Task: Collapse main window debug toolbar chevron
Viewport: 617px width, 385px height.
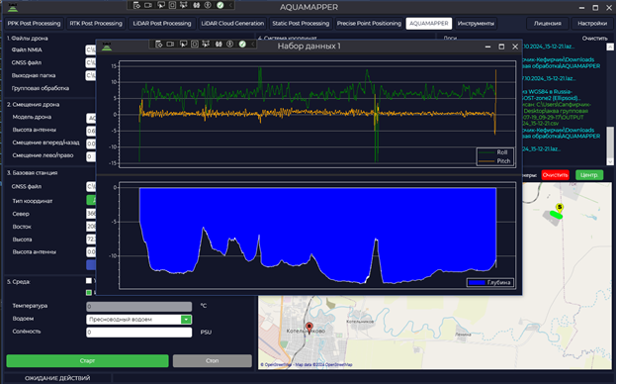Action: coord(230,5)
